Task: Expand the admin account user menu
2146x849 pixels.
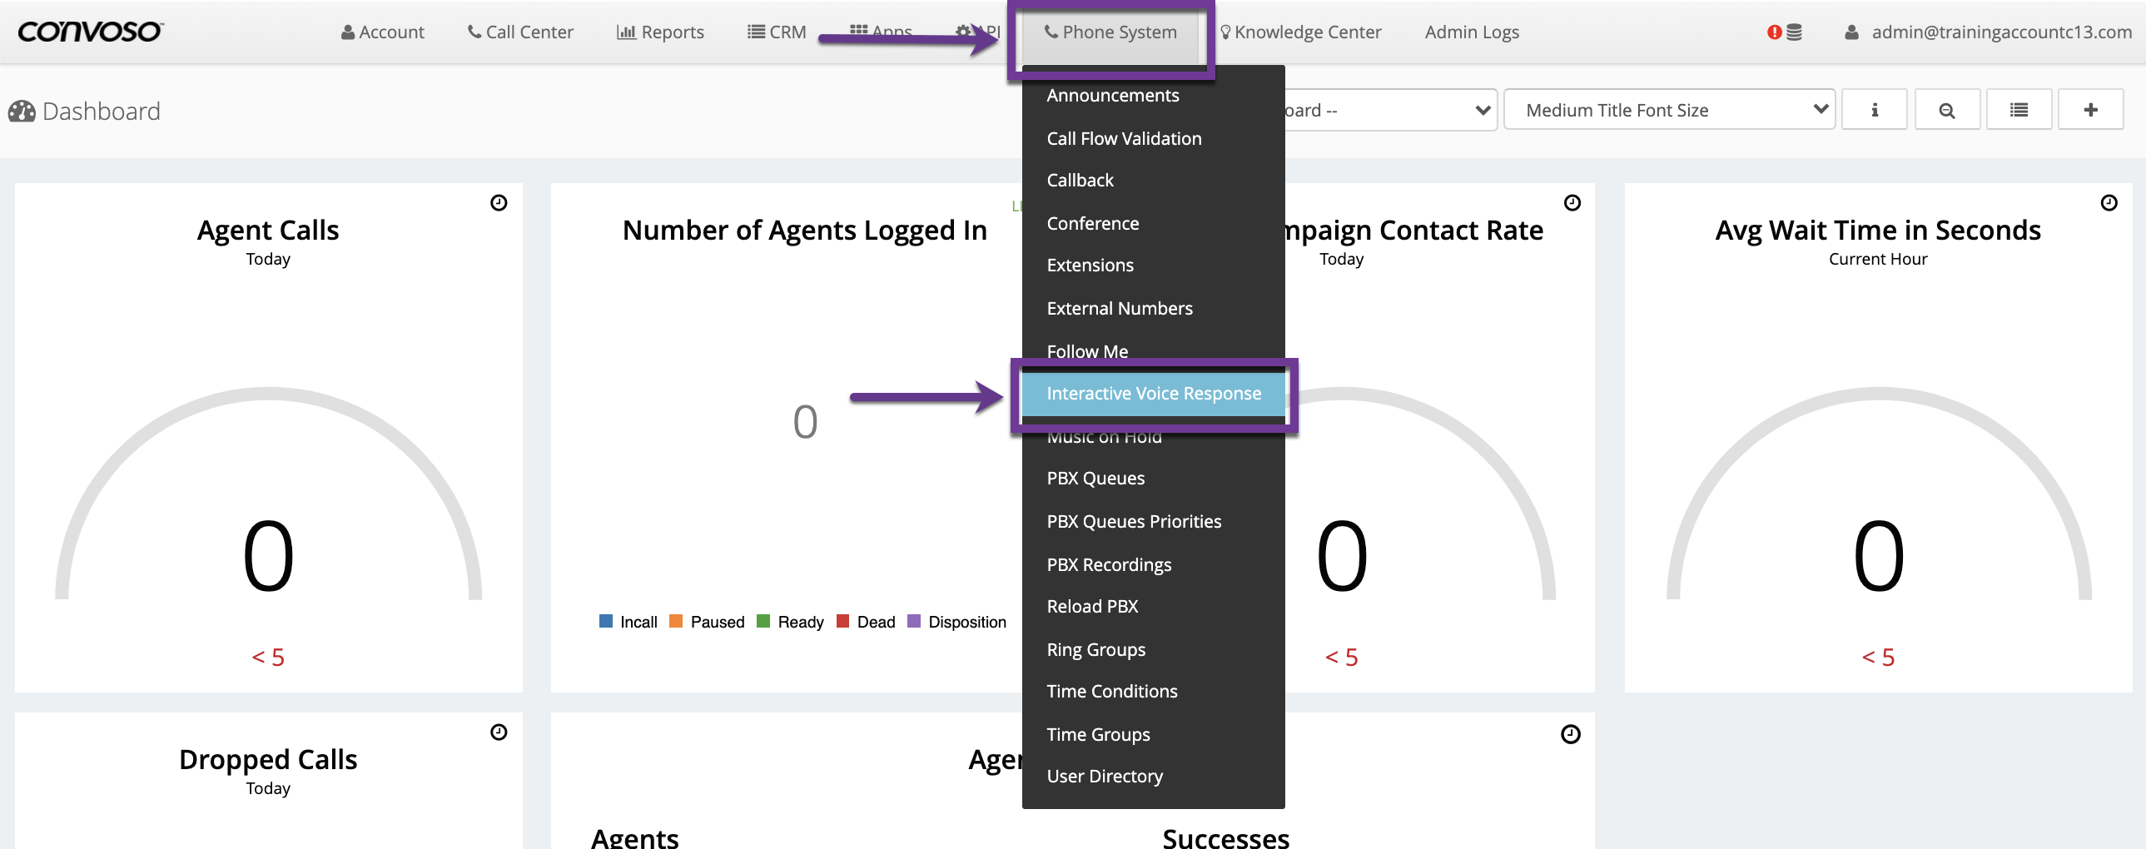Action: (1987, 32)
